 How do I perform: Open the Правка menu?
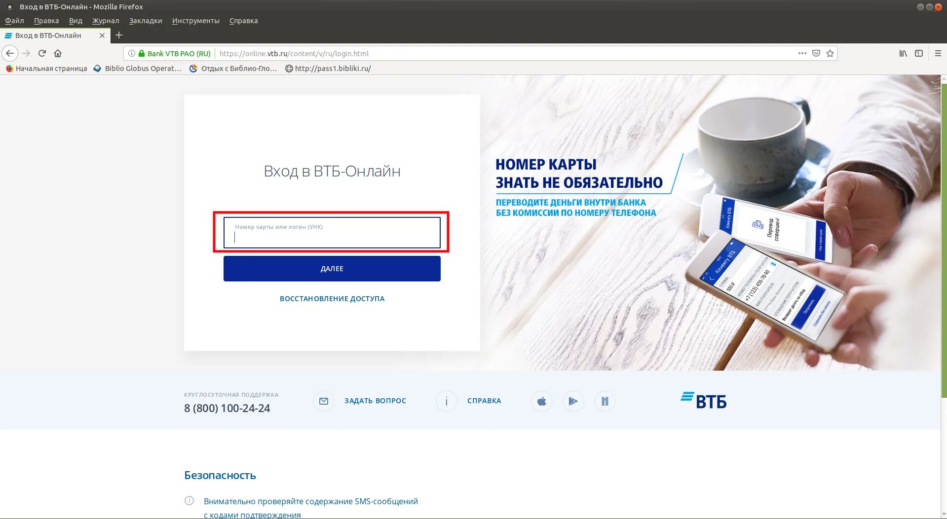pos(46,21)
